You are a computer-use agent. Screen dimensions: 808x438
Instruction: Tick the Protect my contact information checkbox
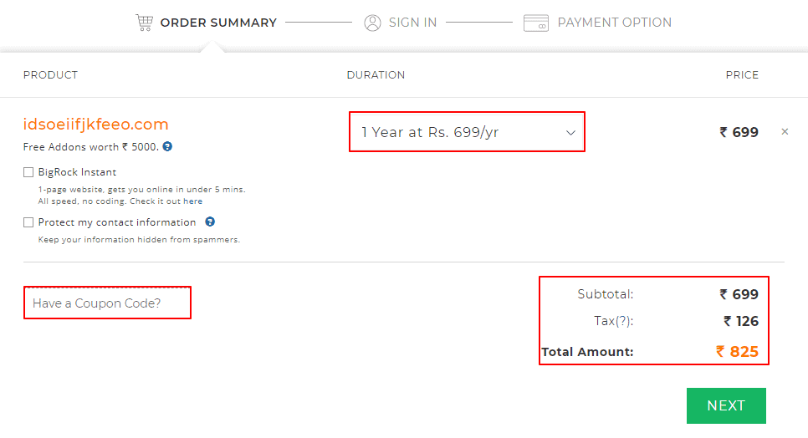(x=28, y=222)
